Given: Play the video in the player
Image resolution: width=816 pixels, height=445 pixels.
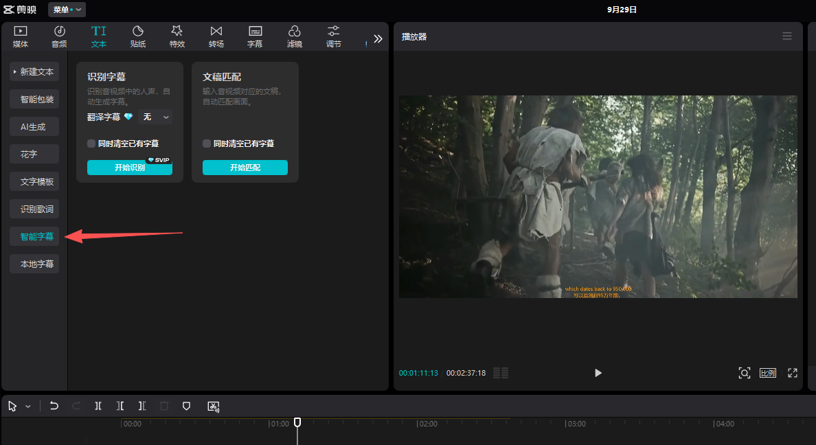Looking at the screenshot, I should pos(598,373).
